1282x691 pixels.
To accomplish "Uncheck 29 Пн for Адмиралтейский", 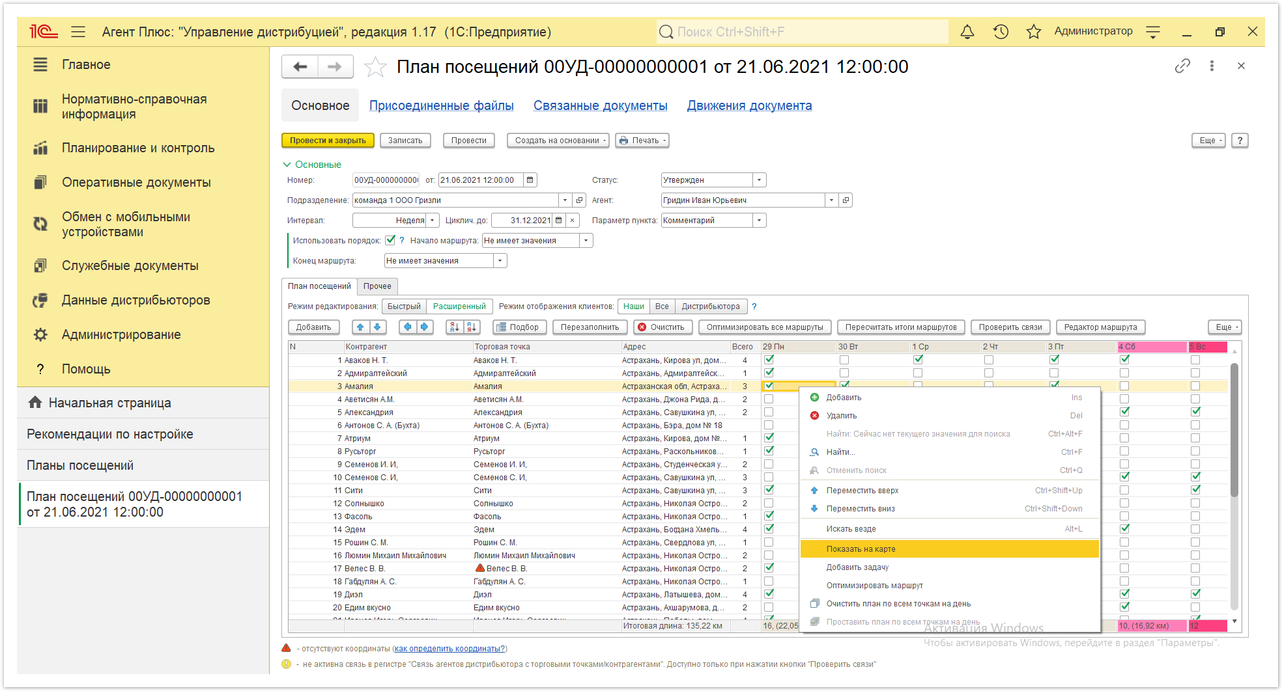I will coord(769,373).
